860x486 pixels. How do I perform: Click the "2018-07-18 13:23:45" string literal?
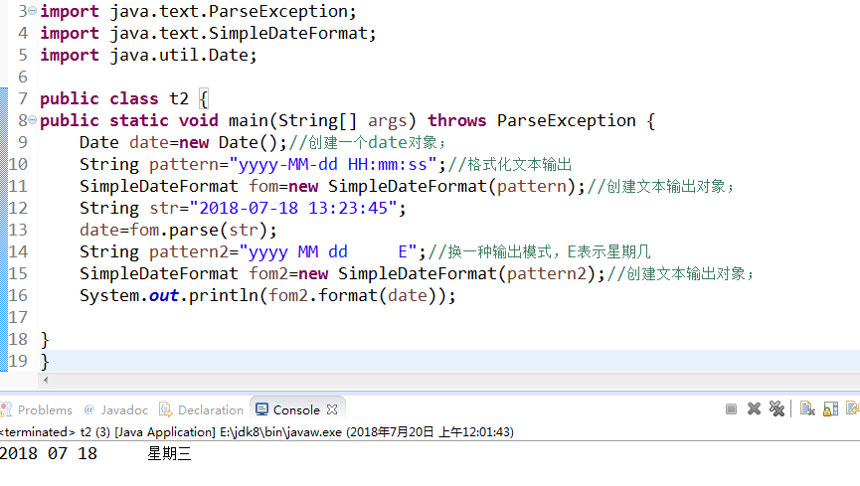click(293, 208)
